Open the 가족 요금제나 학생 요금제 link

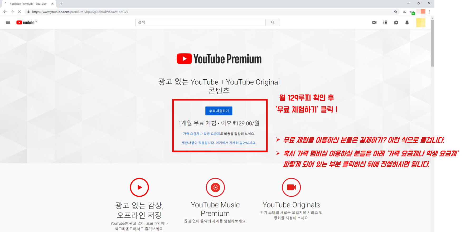tap(201, 134)
